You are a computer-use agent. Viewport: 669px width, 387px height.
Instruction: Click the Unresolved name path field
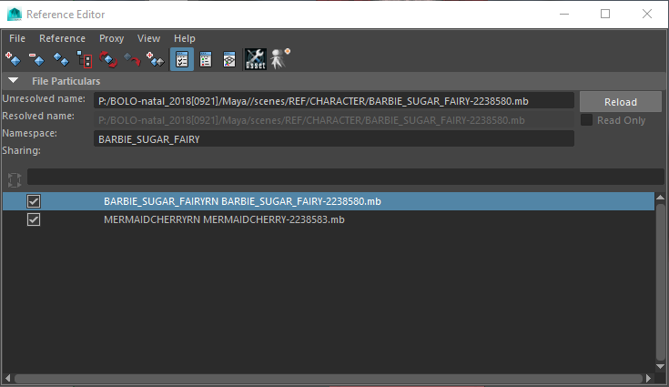point(333,101)
